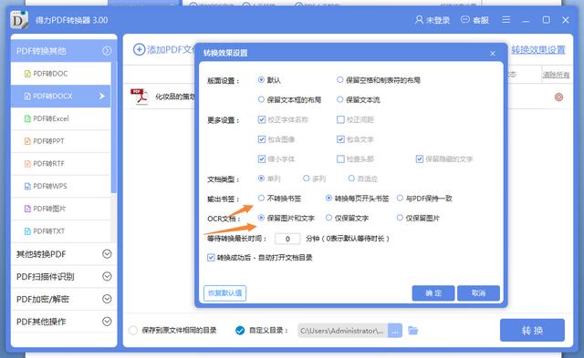
Task: Click the PDF转图片 file icon
Action: (27, 209)
